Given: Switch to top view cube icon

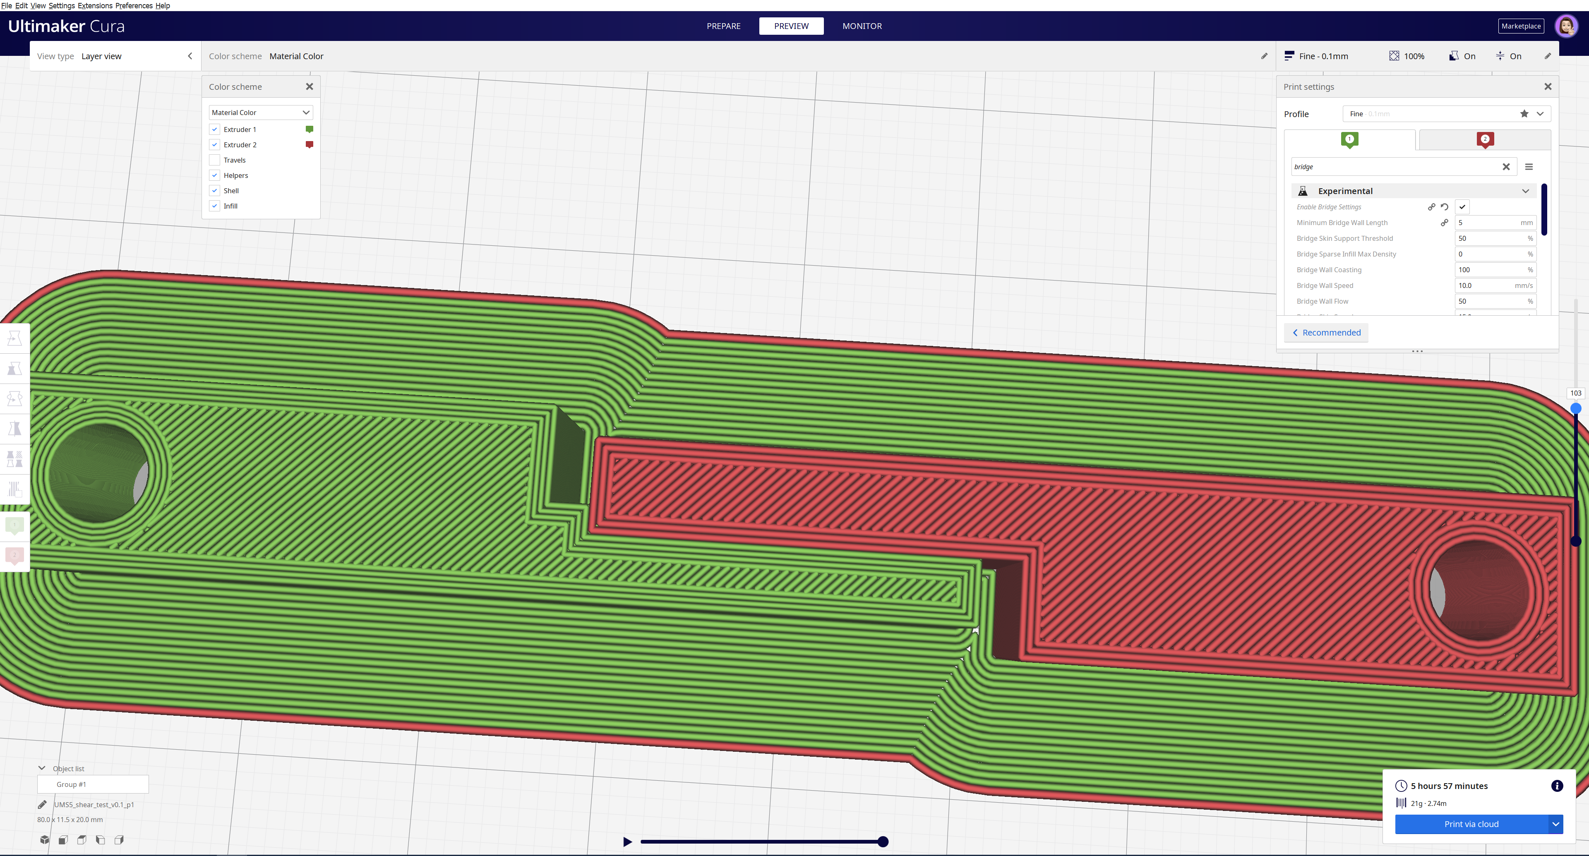Looking at the screenshot, I should [82, 839].
